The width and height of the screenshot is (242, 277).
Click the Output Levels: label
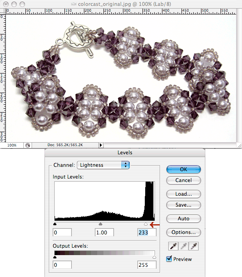70,246
